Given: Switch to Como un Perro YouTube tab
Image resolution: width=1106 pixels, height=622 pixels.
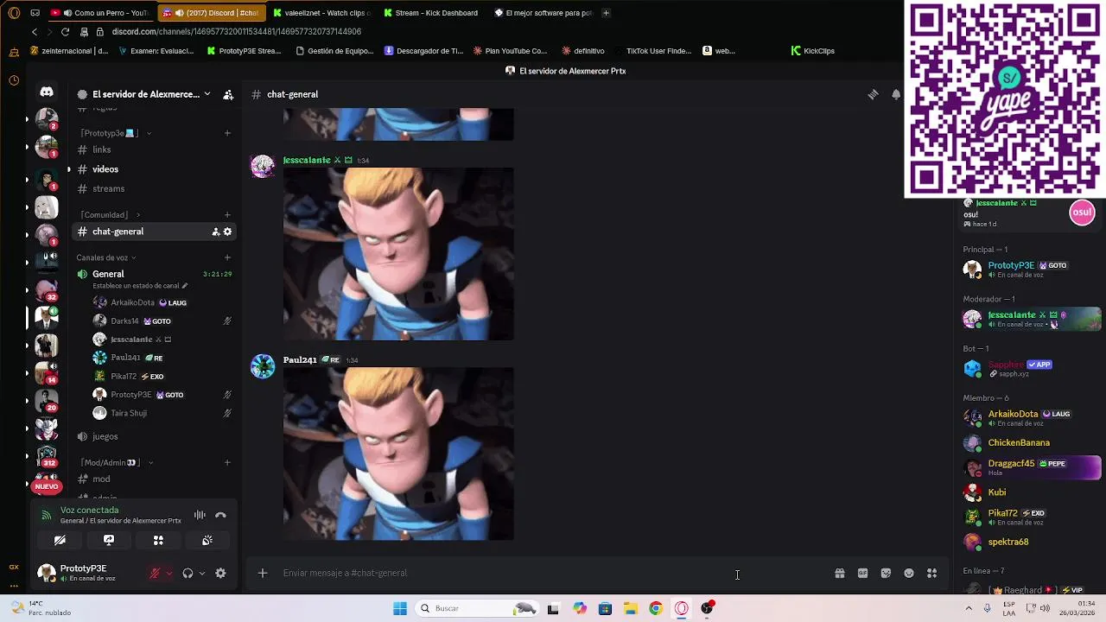Looking at the screenshot, I should 100,13.
